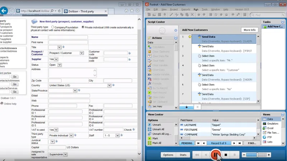Screen dimensions: 287x161
Task: Click the Foxtrot toolbar move up arrow
Action: pos(199,15)
